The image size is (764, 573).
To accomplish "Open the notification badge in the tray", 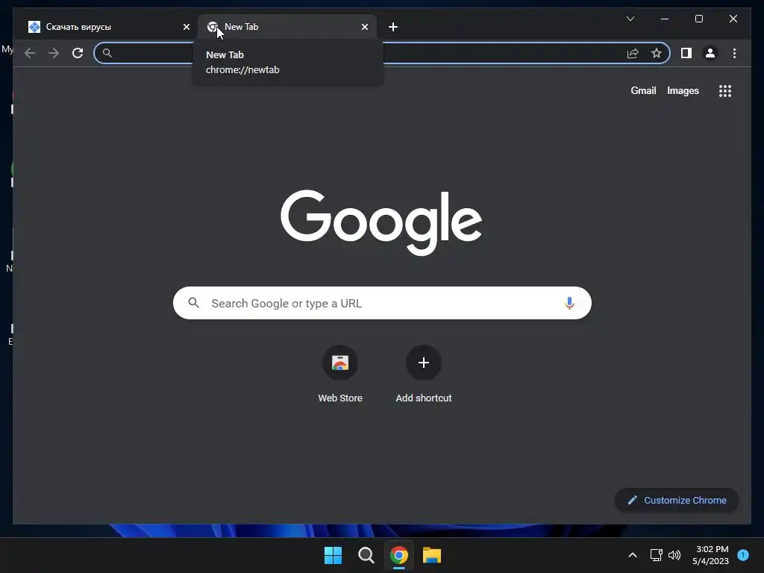I will [743, 555].
